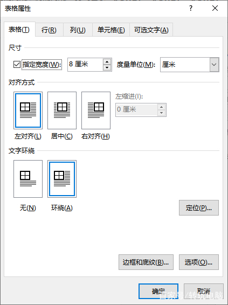The height and width of the screenshot is (305, 228).
Task: Toggle the 指定宽度 checkbox
Action: tap(17, 64)
